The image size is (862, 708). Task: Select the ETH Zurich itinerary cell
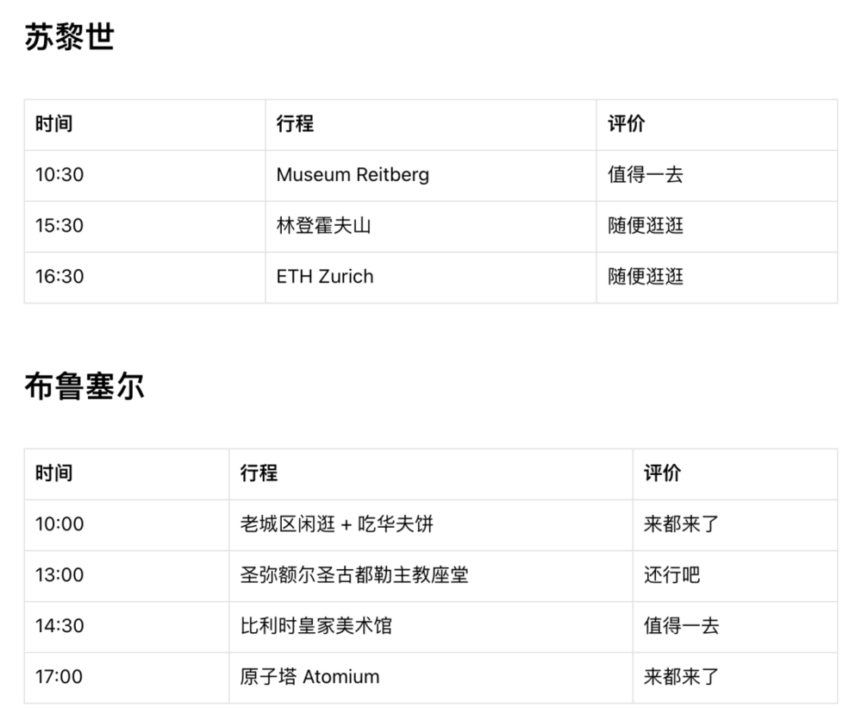(325, 277)
